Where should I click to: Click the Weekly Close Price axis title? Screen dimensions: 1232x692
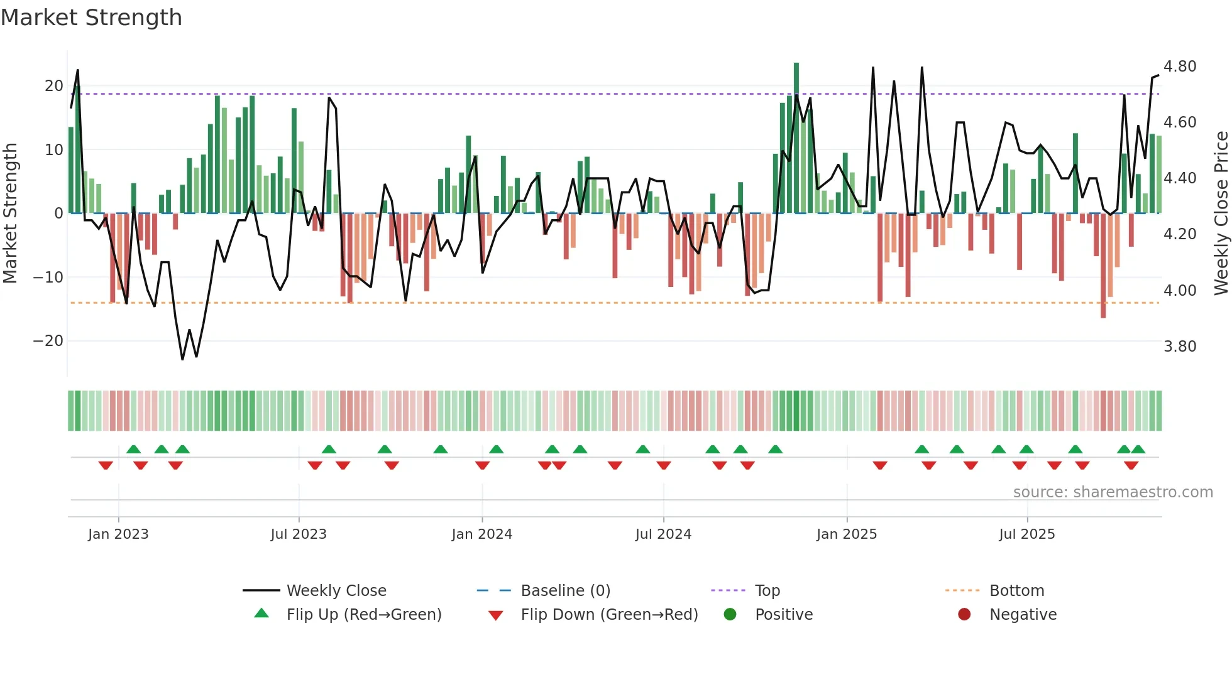point(1221,213)
